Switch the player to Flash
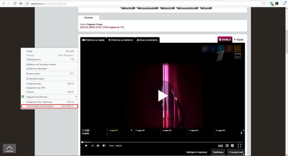 (x=239, y=39)
